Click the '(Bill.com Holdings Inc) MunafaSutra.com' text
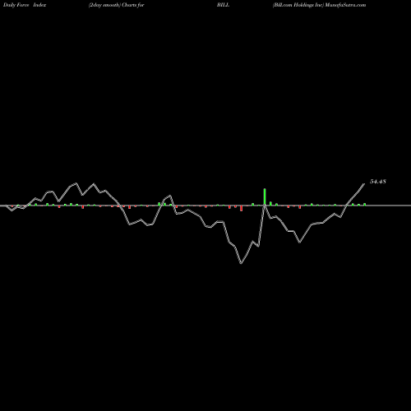Image resolution: width=411 pixels, height=411 pixels. [x=319, y=5]
